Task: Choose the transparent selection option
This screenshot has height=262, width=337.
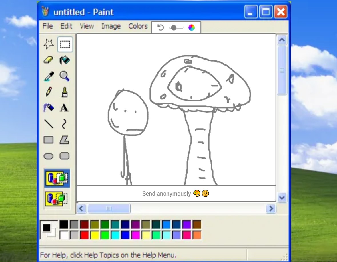Action: tap(57, 199)
